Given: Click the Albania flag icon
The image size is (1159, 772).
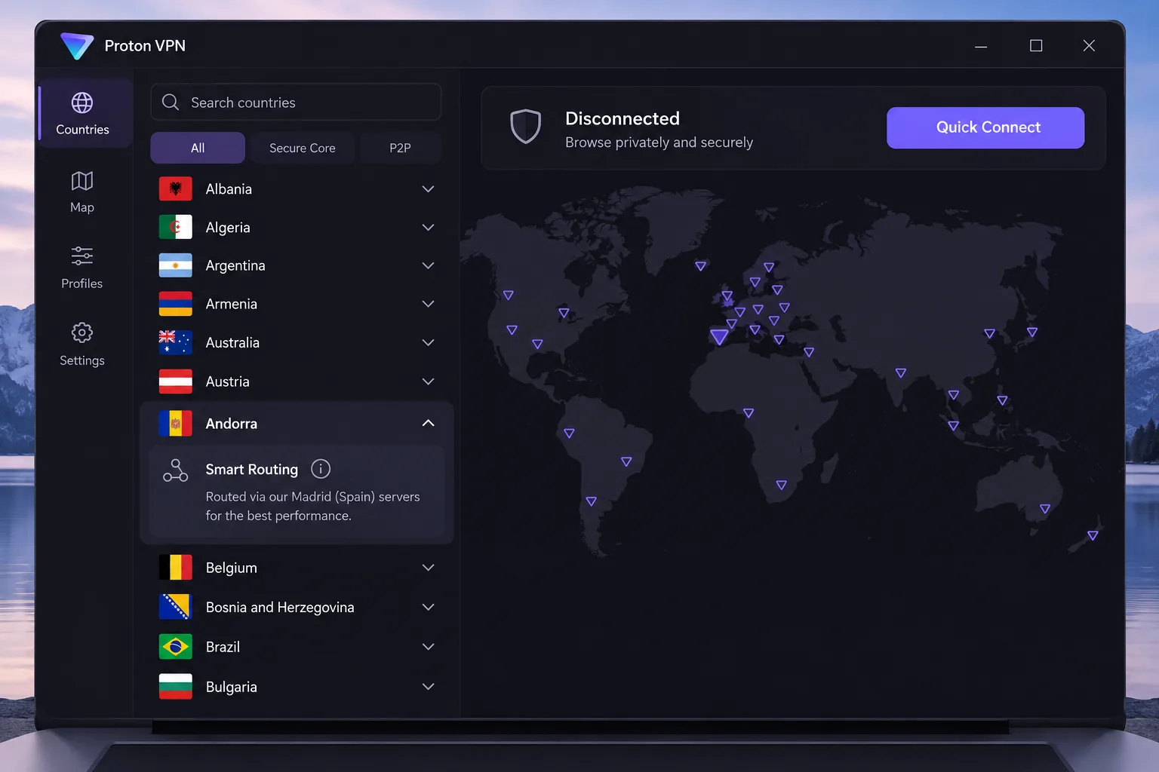Looking at the screenshot, I should click(175, 188).
